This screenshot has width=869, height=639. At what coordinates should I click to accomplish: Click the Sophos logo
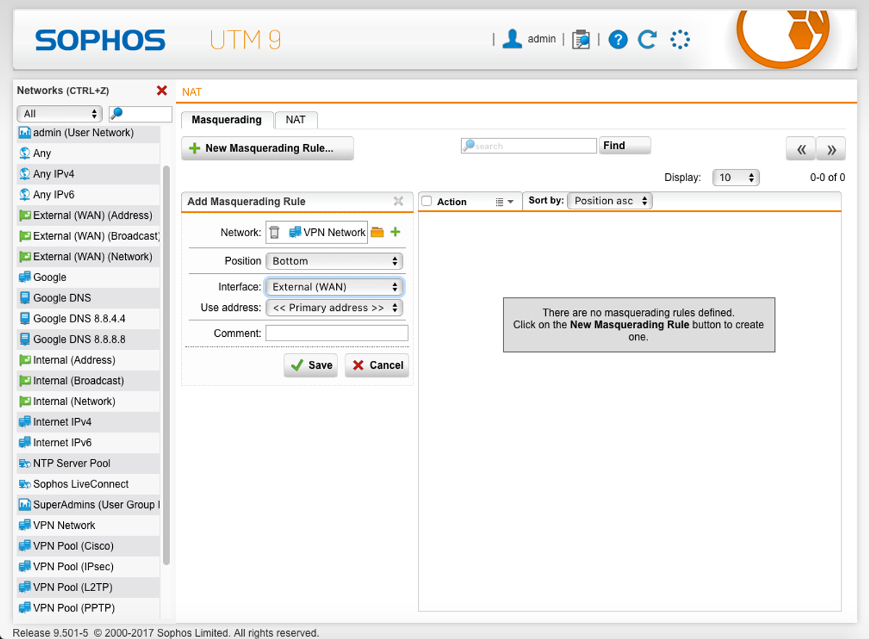click(x=100, y=40)
